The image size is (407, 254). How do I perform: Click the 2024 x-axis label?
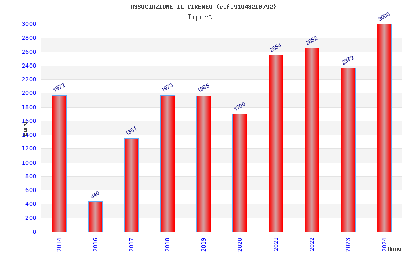pos(384,244)
